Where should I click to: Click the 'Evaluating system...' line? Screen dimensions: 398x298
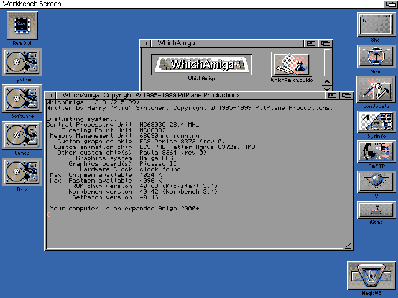tap(83, 119)
